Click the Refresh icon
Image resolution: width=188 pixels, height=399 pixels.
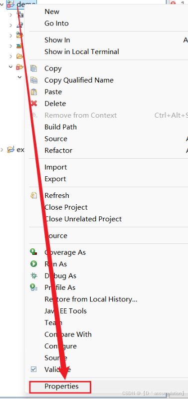34,195
